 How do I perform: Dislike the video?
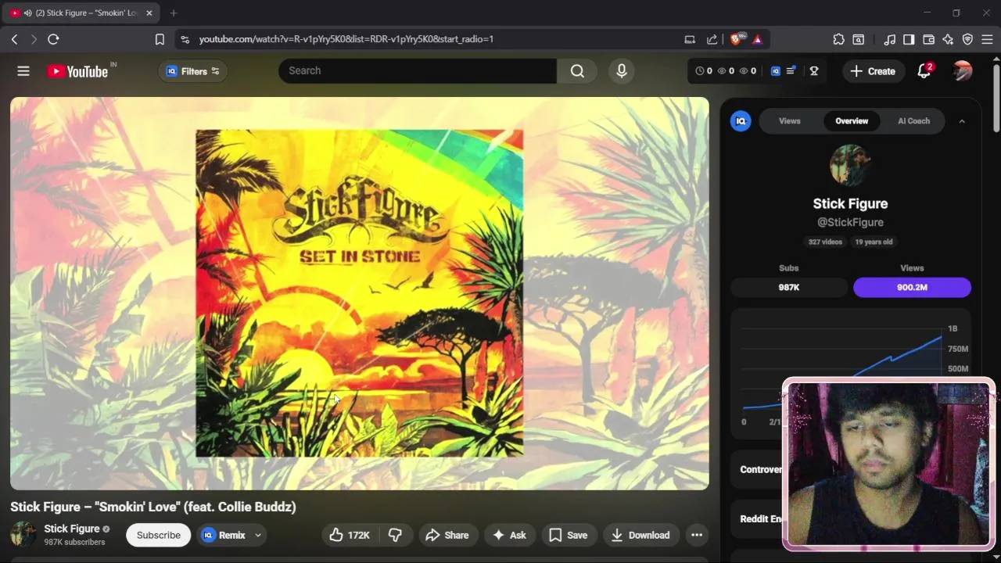396,535
